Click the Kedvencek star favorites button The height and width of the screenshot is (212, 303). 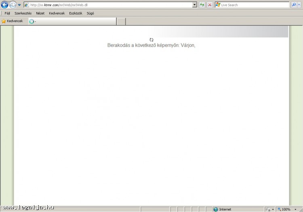pos(12,21)
